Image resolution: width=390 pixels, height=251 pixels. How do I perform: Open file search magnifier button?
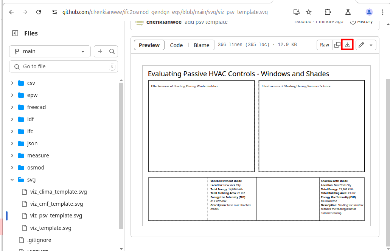(112, 51)
